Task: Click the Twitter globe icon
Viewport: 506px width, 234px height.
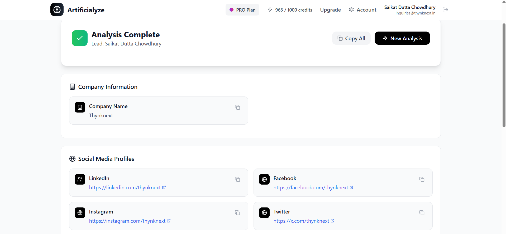Action: (264, 213)
